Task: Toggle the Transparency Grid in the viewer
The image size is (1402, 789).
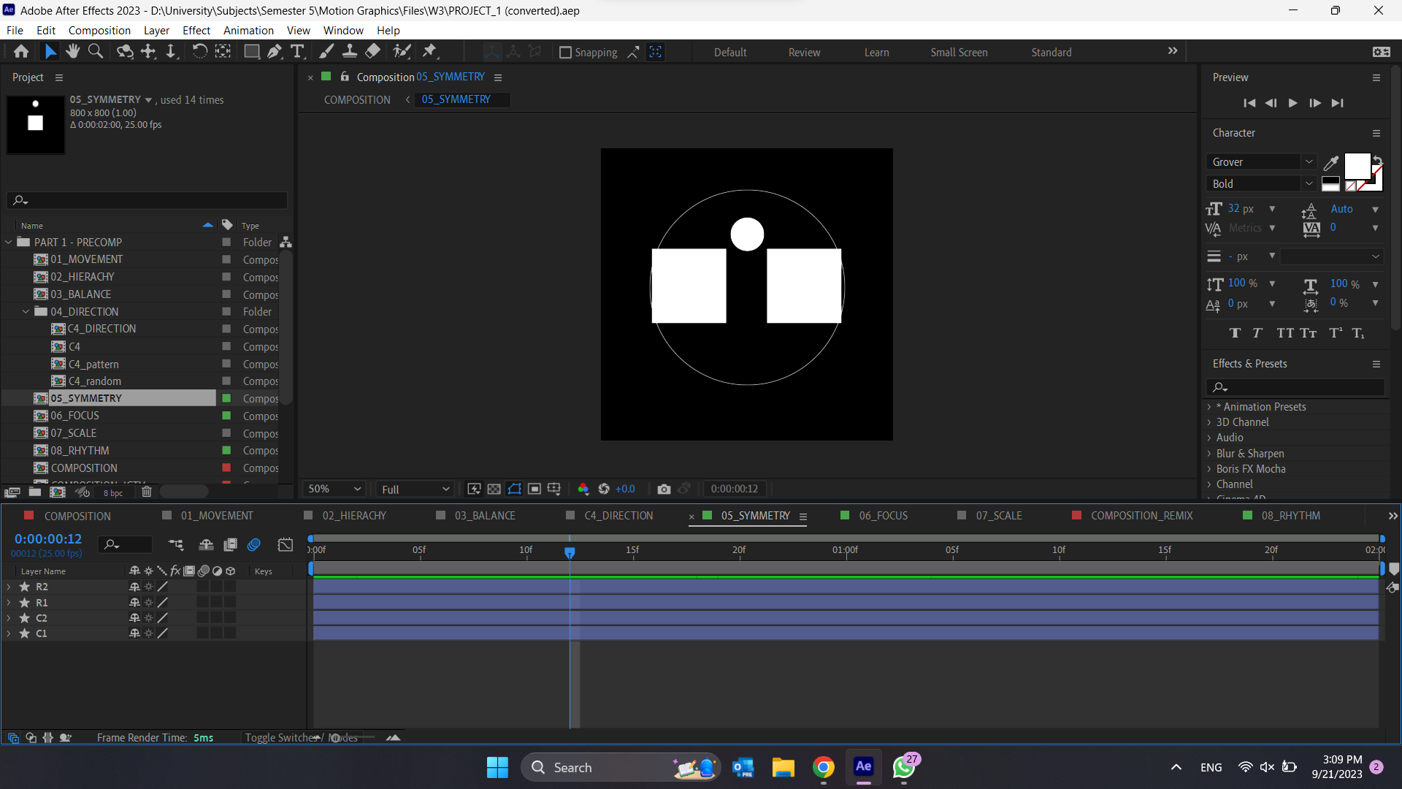Action: (494, 489)
